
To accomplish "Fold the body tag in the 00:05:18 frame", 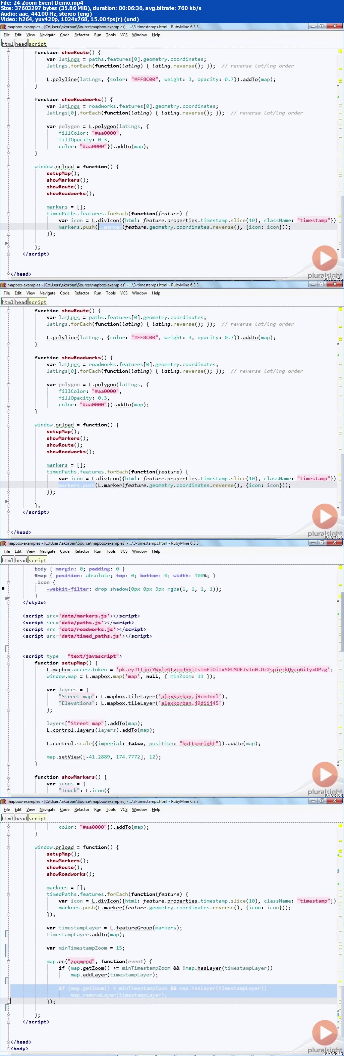I will (8, 1049).
